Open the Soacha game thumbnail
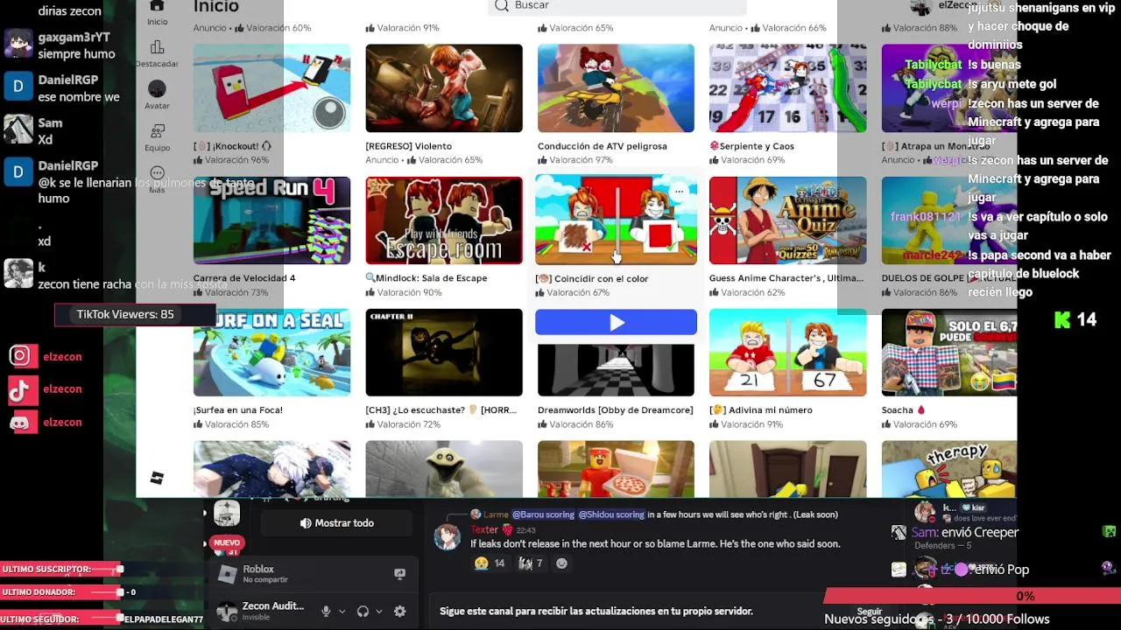The image size is (1121, 630). (949, 353)
